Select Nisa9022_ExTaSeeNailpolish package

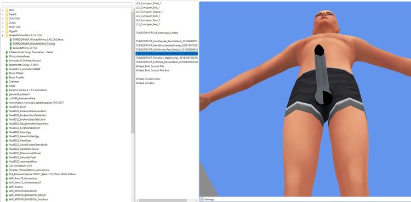24,128
